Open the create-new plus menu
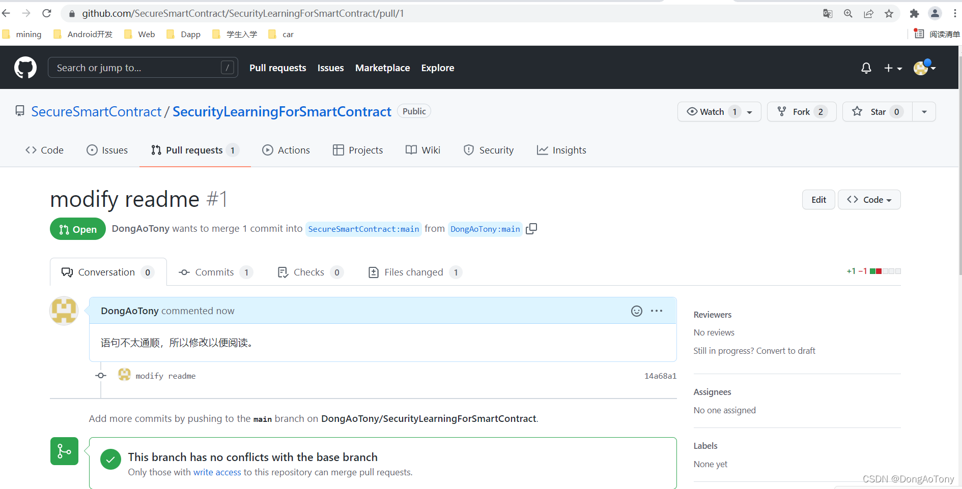 click(x=893, y=68)
